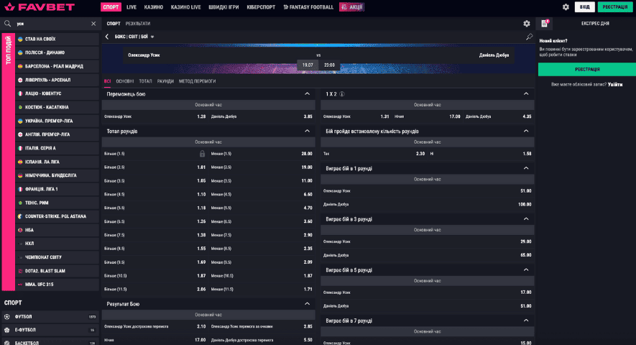Select Тотал markets tab

(x=145, y=81)
